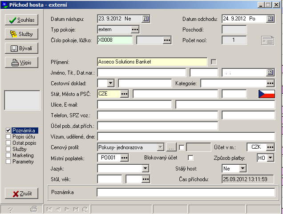Viewport: 283px width, 214px height.
Task: Expand the Způsob platby dropdown
Action: click(x=271, y=158)
